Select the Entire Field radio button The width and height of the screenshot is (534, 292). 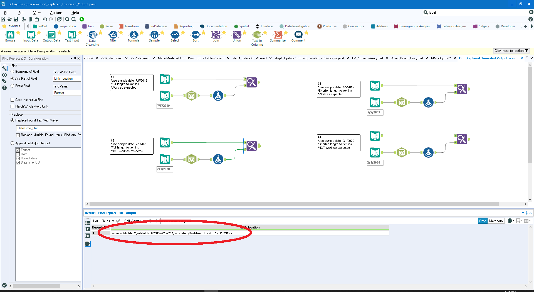[x=12, y=86]
